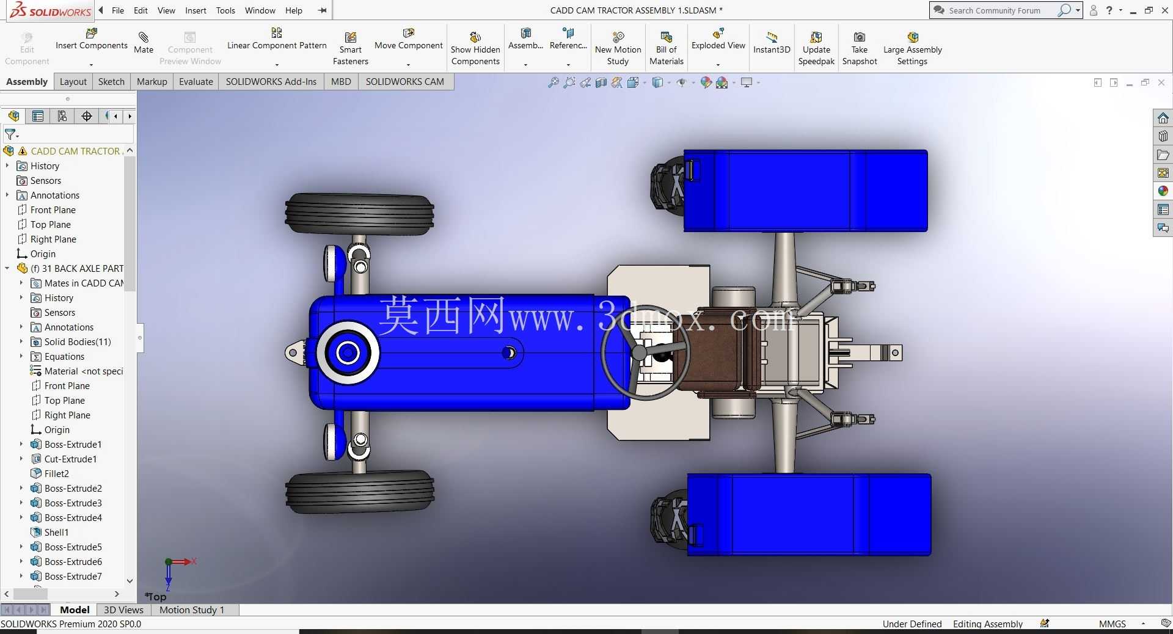Expand Solid Bodies(11) folder
The width and height of the screenshot is (1173, 634).
click(21, 342)
